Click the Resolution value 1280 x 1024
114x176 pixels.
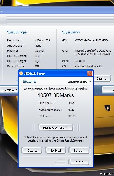pyautogui.click(x=42, y=40)
